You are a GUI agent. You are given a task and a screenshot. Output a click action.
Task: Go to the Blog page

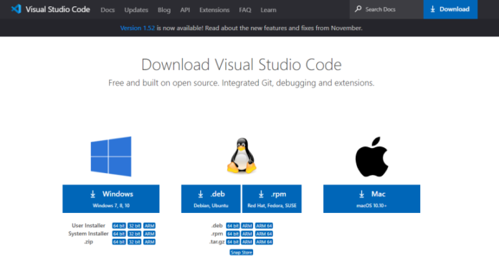click(164, 10)
